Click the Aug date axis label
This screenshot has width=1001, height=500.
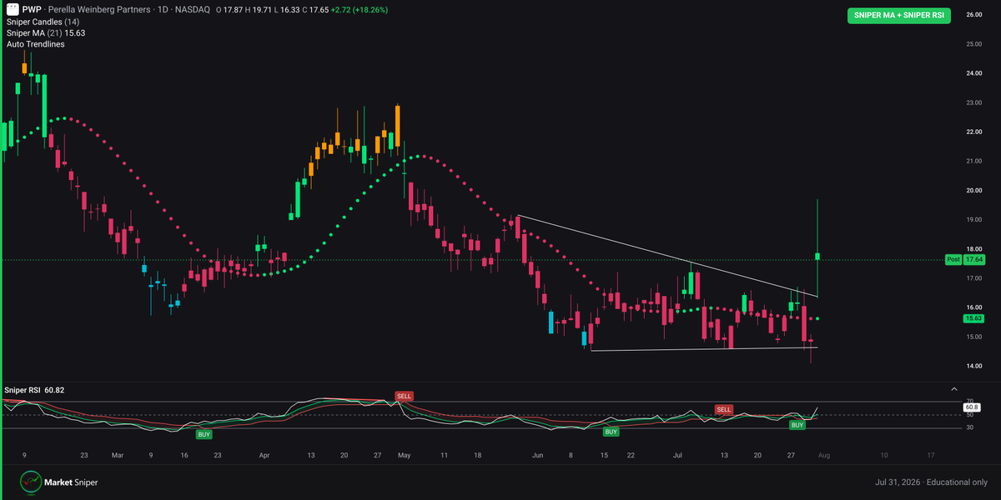click(824, 456)
